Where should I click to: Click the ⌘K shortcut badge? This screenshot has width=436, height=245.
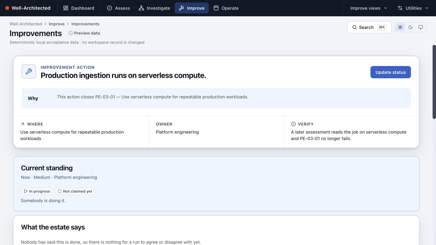[x=381, y=27]
